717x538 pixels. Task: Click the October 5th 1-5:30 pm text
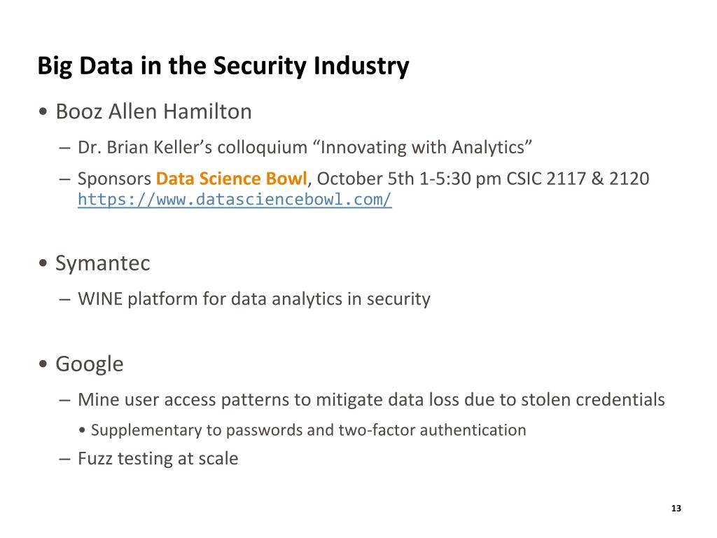(x=409, y=179)
